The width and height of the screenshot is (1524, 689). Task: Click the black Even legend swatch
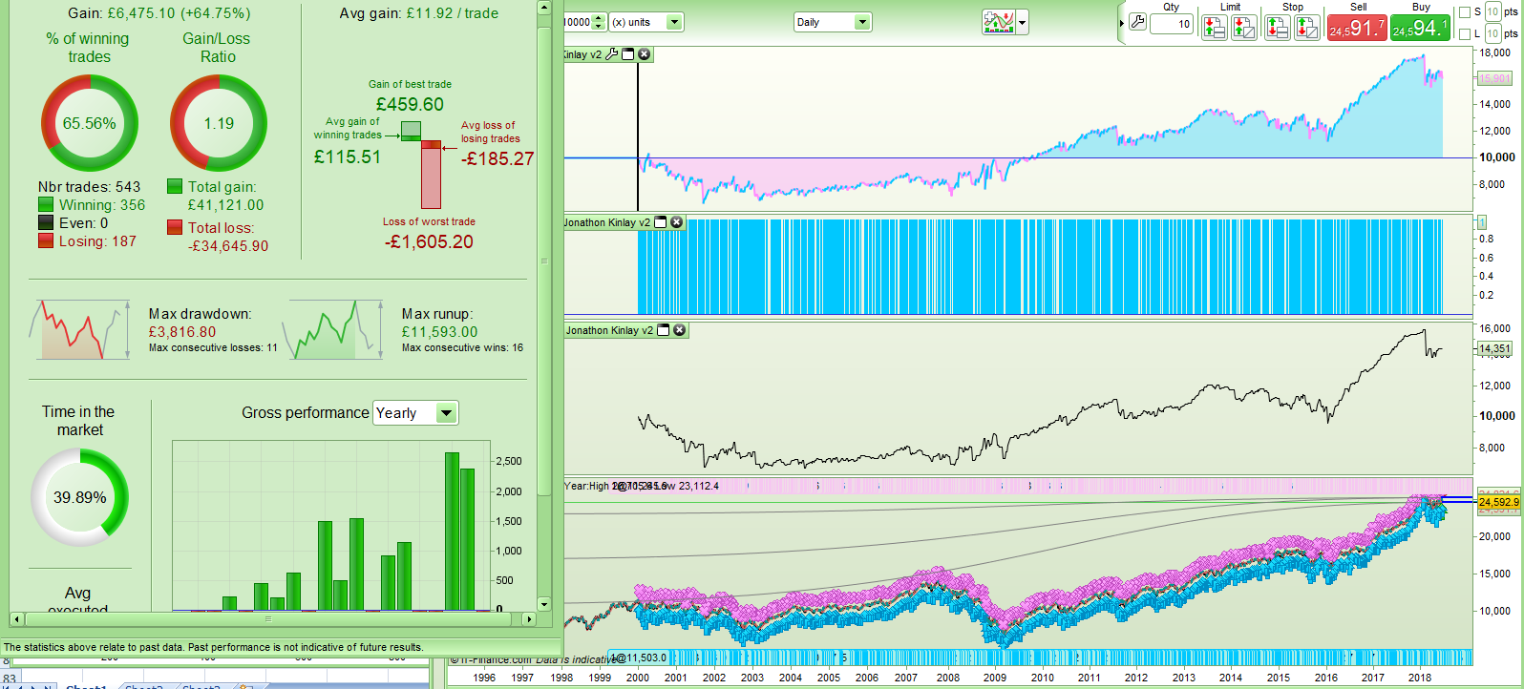46,223
